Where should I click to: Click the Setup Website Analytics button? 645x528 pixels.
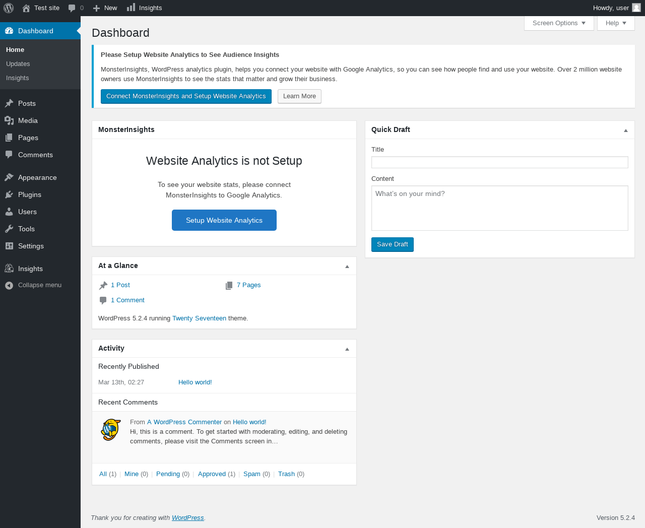point(224,220)
